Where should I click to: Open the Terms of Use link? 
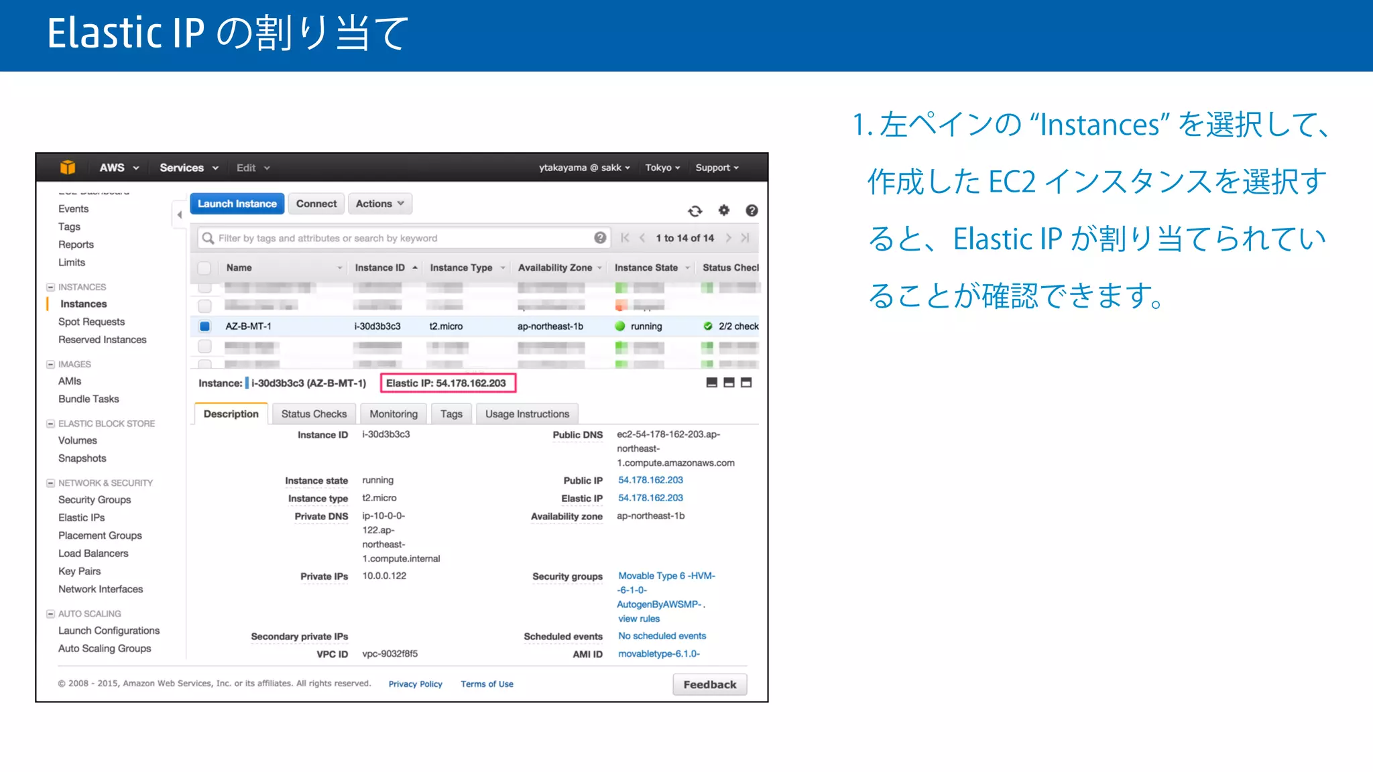click(487, 684)
